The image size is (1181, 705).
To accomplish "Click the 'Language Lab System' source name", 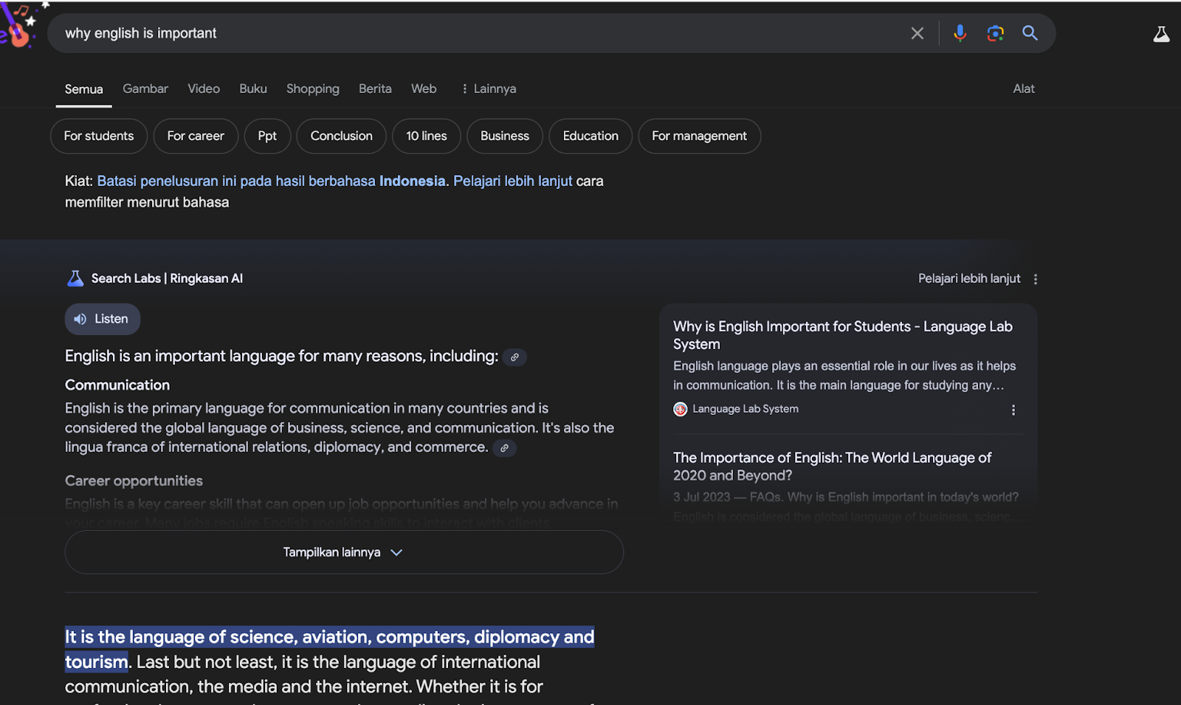I will coord(746,409).
